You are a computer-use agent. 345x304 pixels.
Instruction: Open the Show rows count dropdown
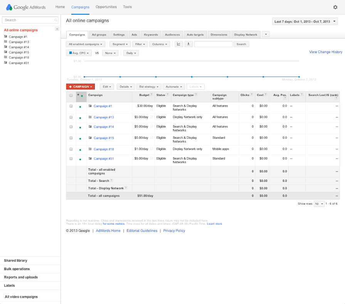point(319,204)
